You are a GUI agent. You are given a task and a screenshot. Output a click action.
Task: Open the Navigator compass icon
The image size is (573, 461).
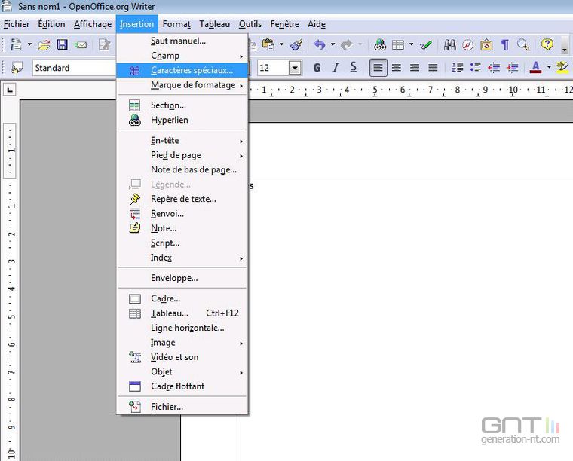click(x=467, y=45)
